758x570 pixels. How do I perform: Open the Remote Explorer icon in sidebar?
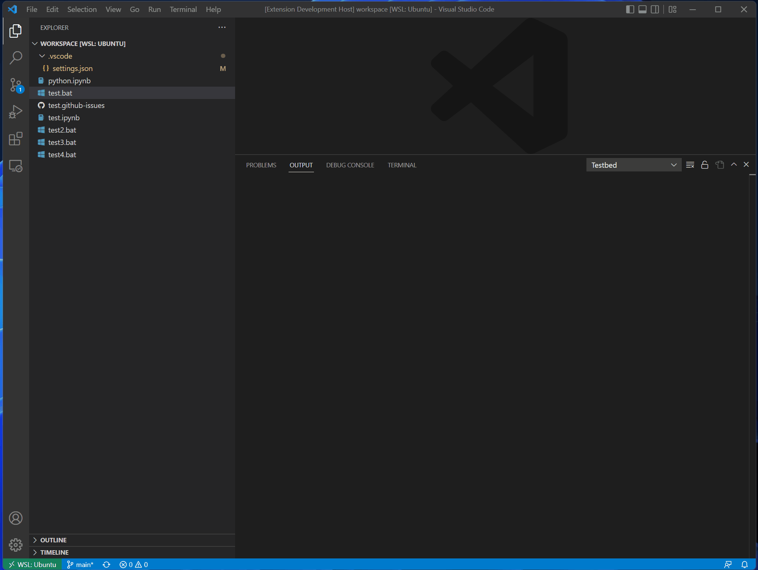click(15, 166)
